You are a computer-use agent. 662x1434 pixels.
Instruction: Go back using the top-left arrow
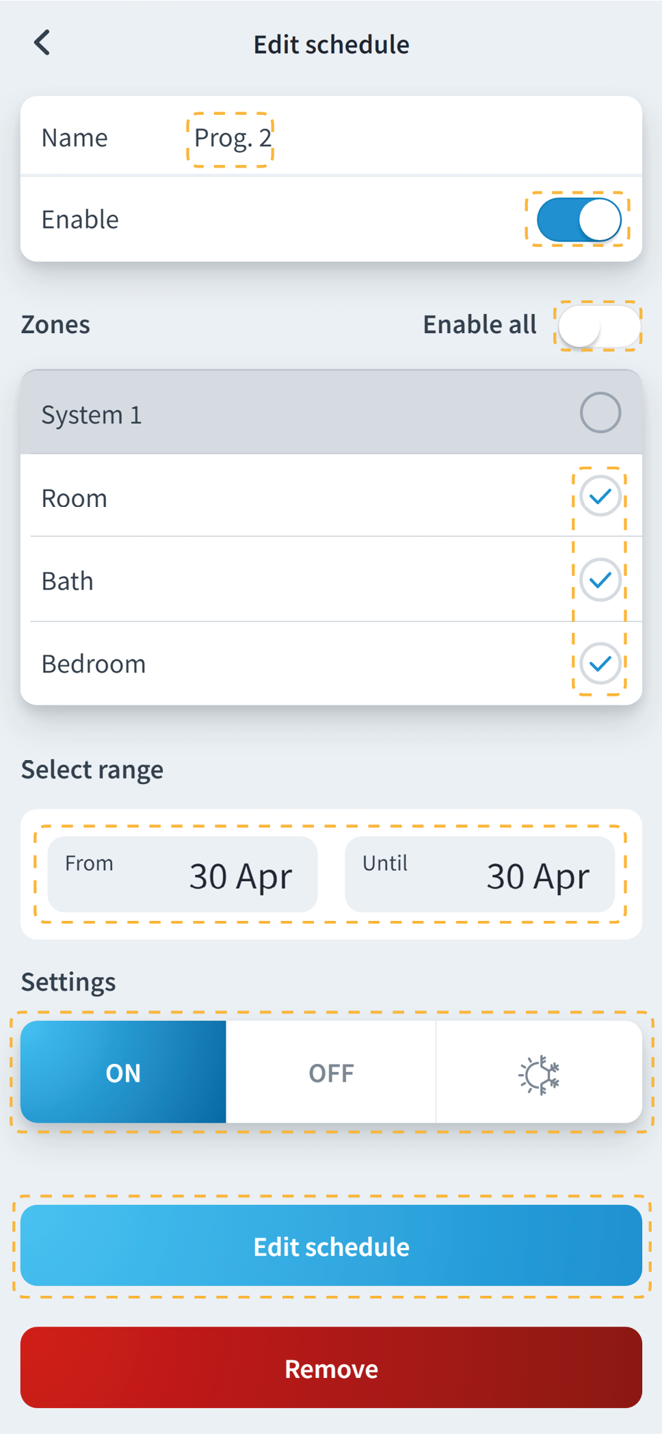coord(42,42)
